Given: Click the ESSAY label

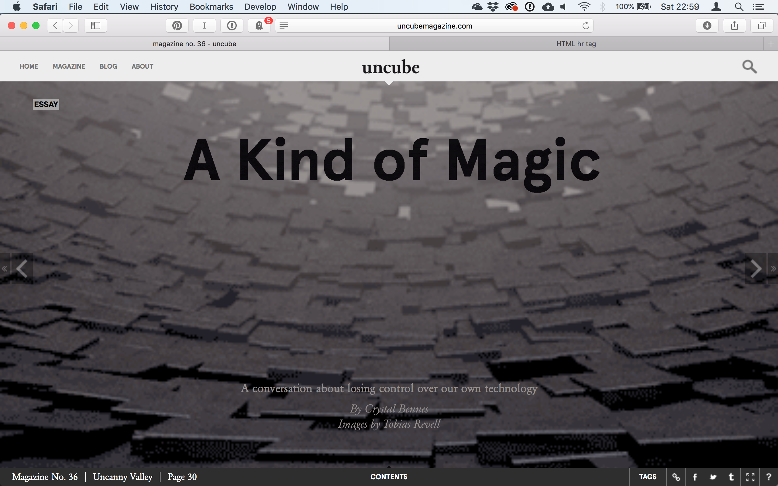Looking at the screenshot, I should pyautogui.click(x=46, y=104).
